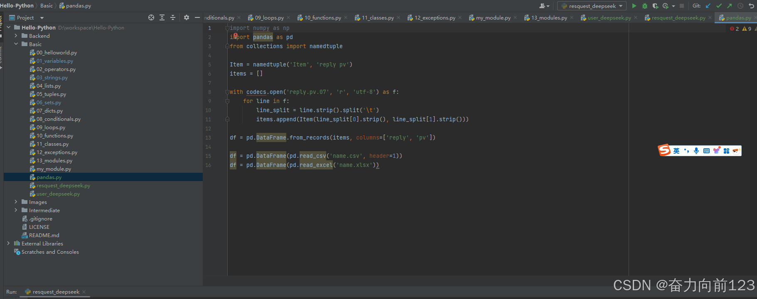
Task: Close the resquest_deepseek Run tab
Action: pyautogui.click(x=84, y=292)
